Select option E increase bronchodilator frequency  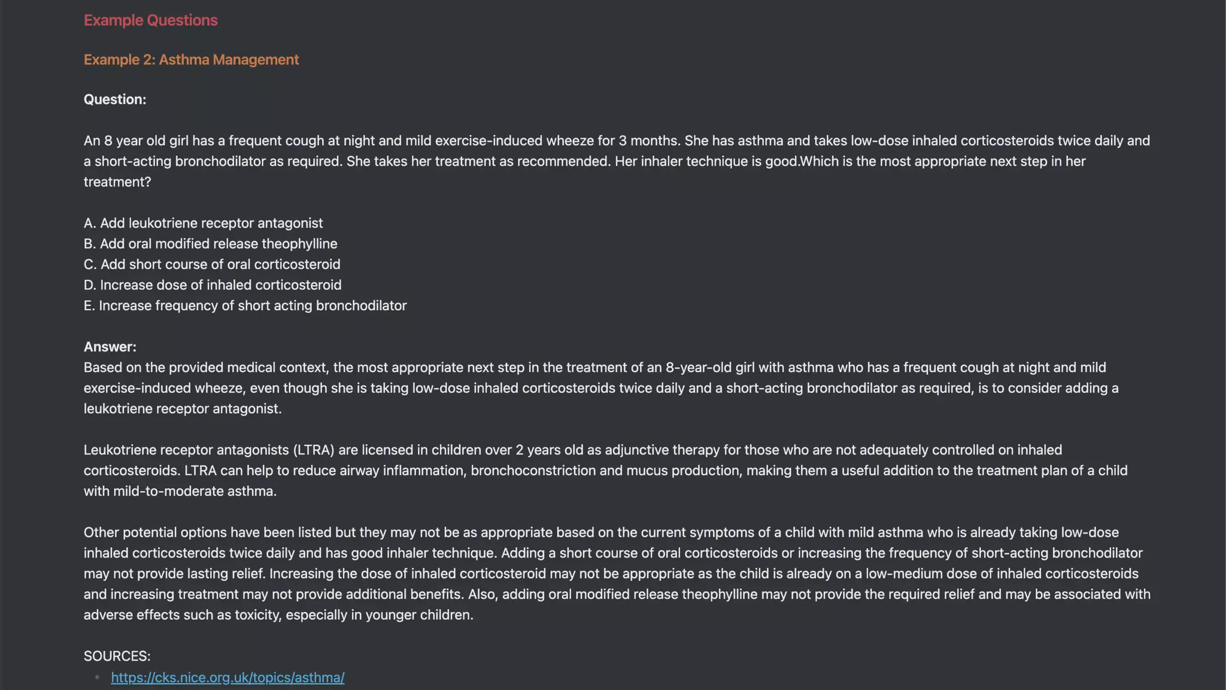245,306
